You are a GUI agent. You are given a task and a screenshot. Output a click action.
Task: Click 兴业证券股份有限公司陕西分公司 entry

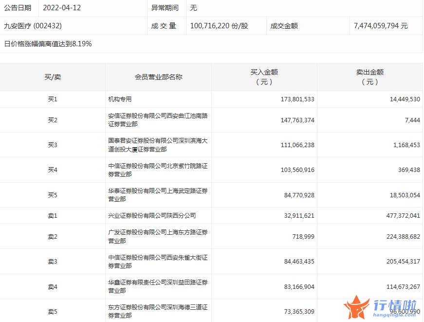[152, 215]
